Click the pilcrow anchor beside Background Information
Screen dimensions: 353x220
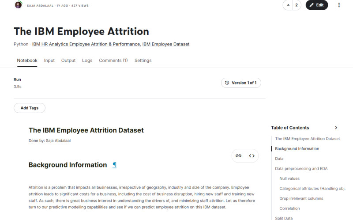point(114,165)
